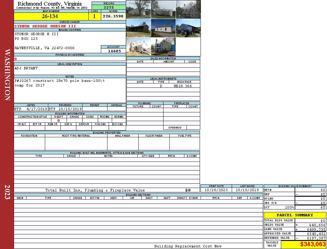Click the legal description ADJ BRYANT

(x=26, y=68)
